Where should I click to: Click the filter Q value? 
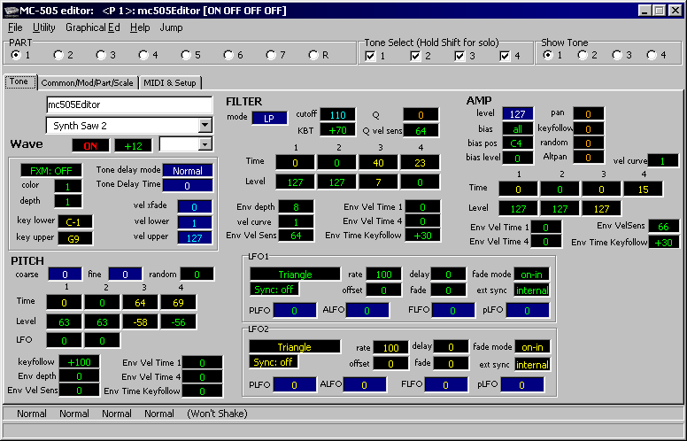pyautogui.click(x=421, y=115)
